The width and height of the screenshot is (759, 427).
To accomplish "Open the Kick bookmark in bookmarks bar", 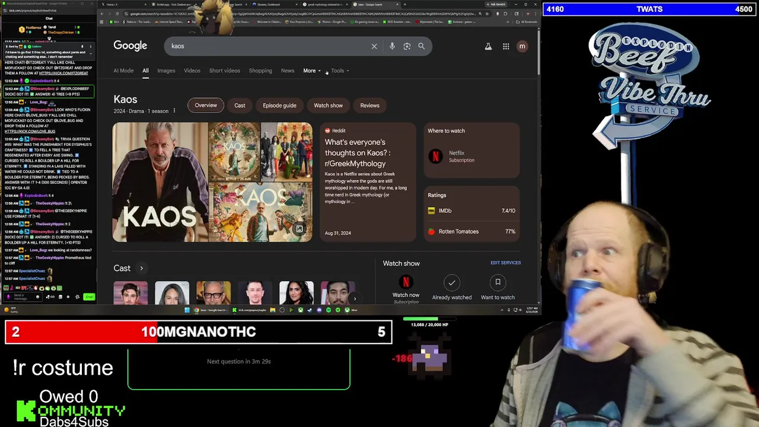I will pos(114,22).
